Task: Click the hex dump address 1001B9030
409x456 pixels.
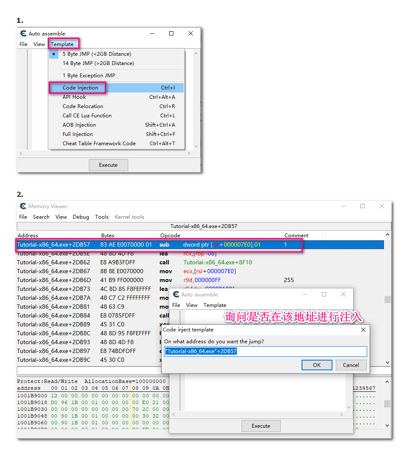Action: (x=32, y=409)
